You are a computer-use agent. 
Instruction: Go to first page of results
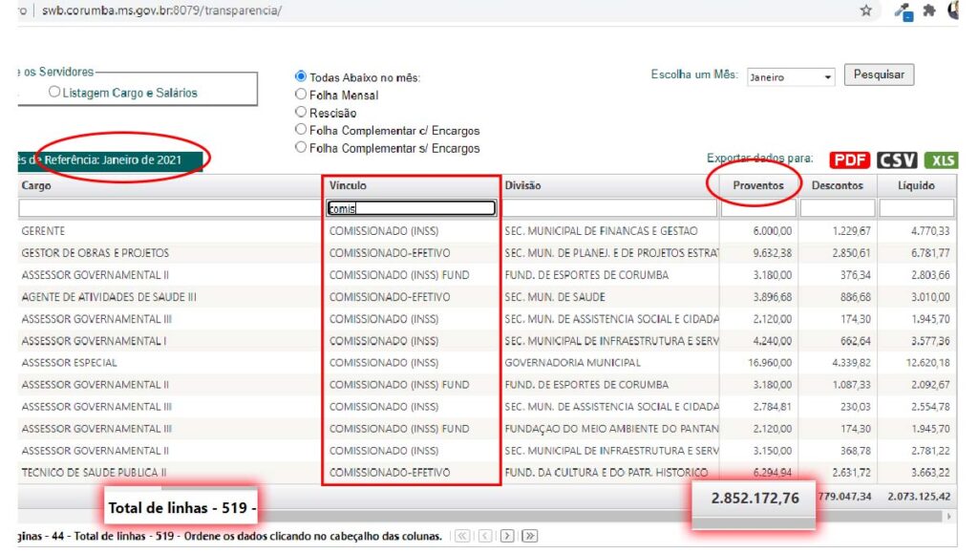[x=462, y=536]
